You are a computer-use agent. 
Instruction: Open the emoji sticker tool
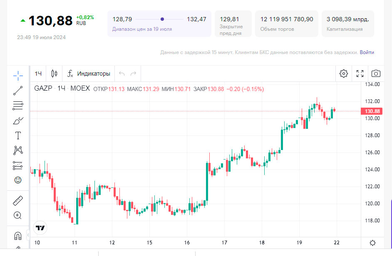point(18,180)
